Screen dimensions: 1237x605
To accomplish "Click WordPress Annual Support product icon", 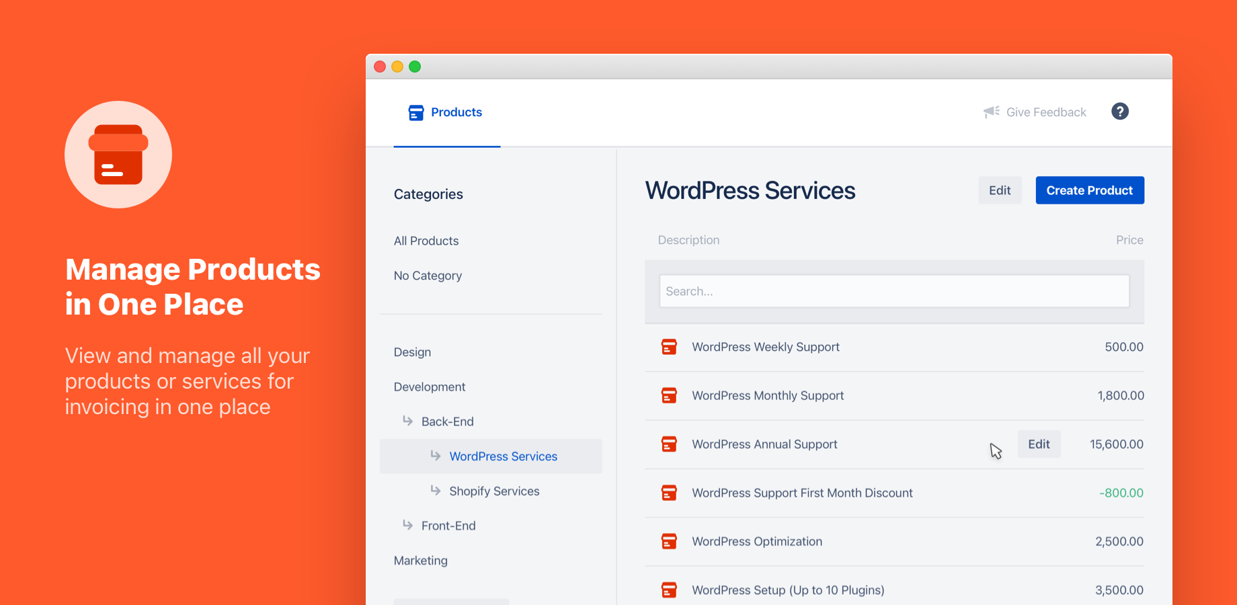I will tap(669, 444).
